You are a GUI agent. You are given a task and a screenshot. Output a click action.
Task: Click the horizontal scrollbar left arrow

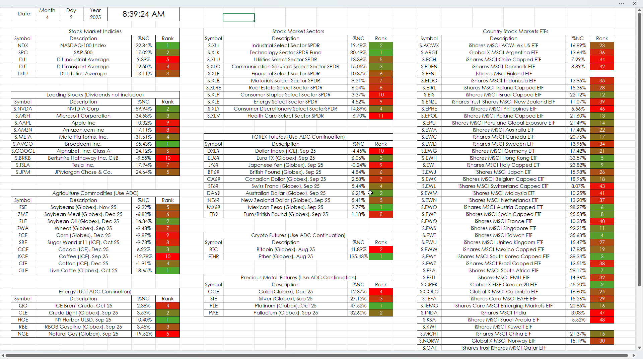point(3,356)
